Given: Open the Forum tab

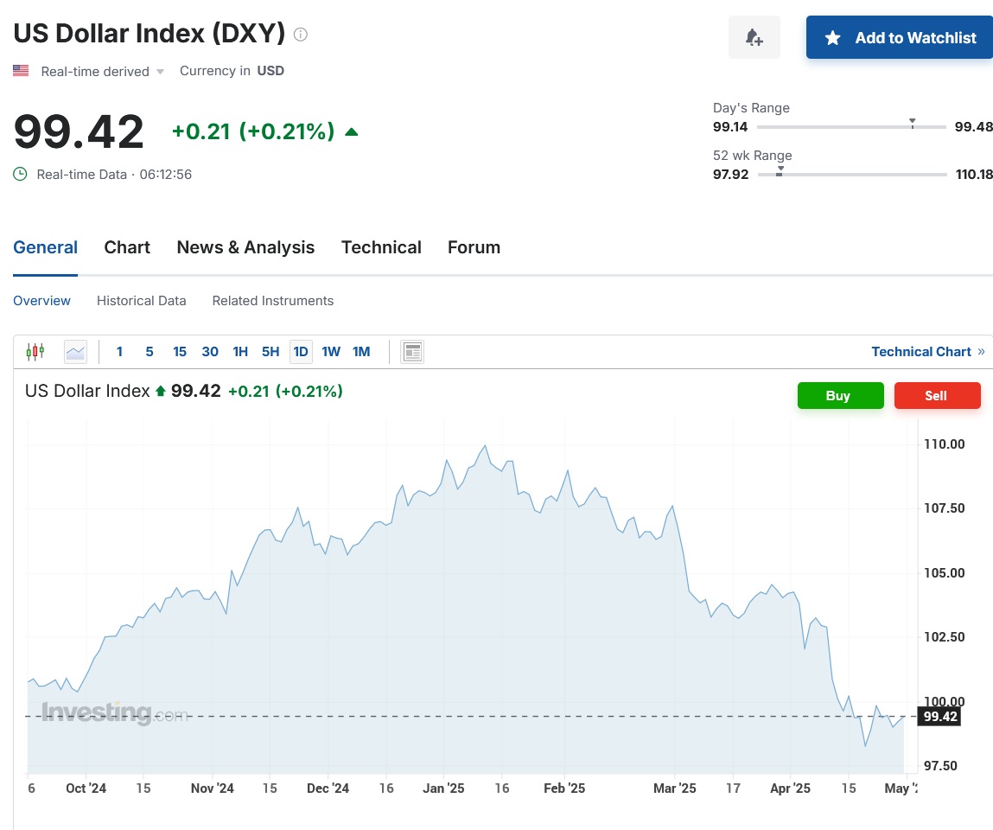Looking at the screenshot, I should 474,247.
